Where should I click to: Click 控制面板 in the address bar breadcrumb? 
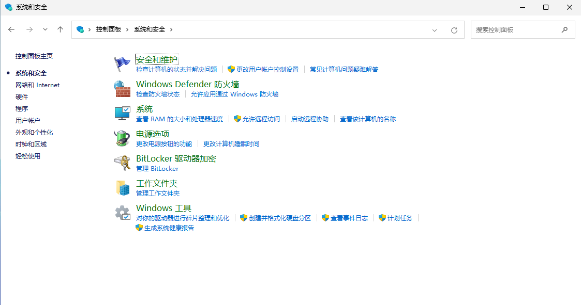(x=109, y=29)
